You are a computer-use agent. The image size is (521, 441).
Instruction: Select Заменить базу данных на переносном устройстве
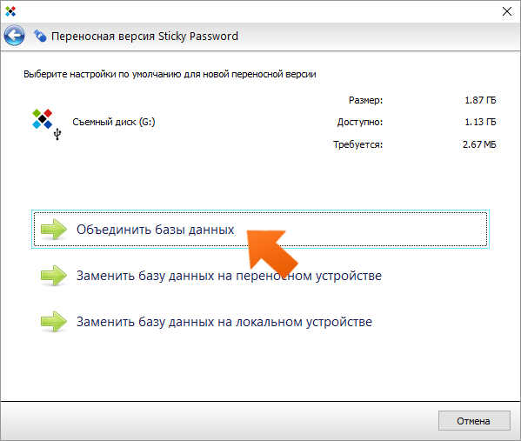point(229,276)
